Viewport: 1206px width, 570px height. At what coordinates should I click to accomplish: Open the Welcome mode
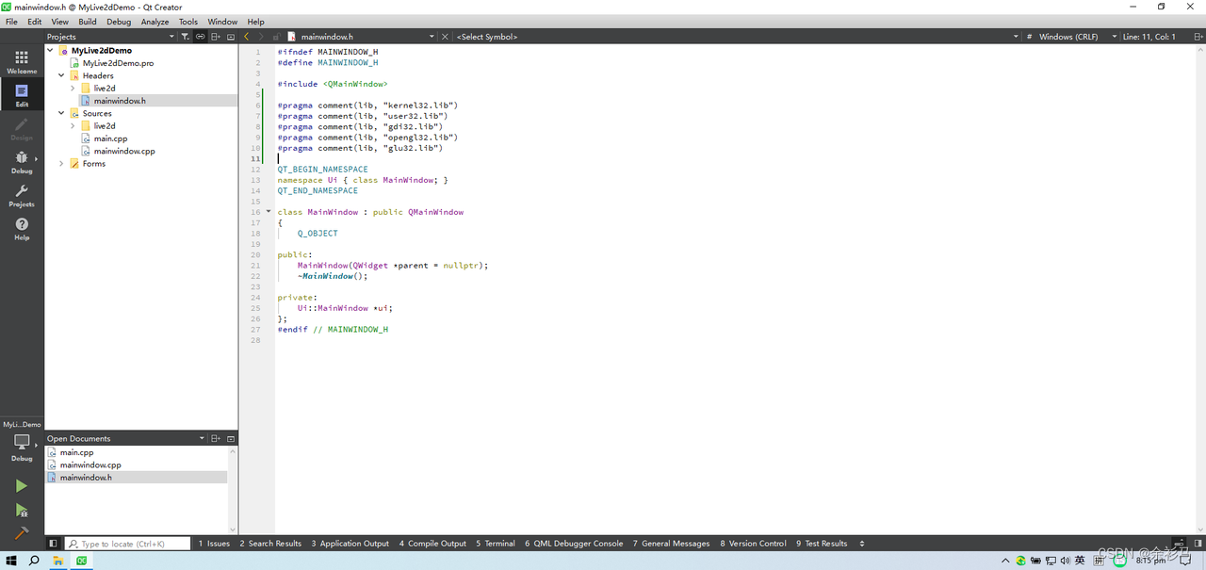tap(22, 62)
